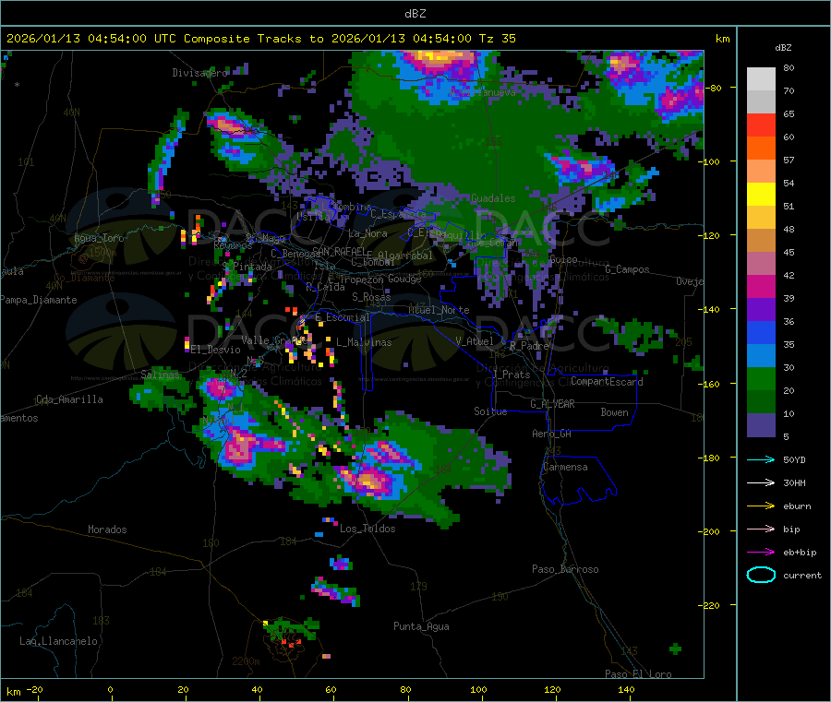Click the cyan current-cell ellipse icon
The image size is (831, 702).
[761, 575]
